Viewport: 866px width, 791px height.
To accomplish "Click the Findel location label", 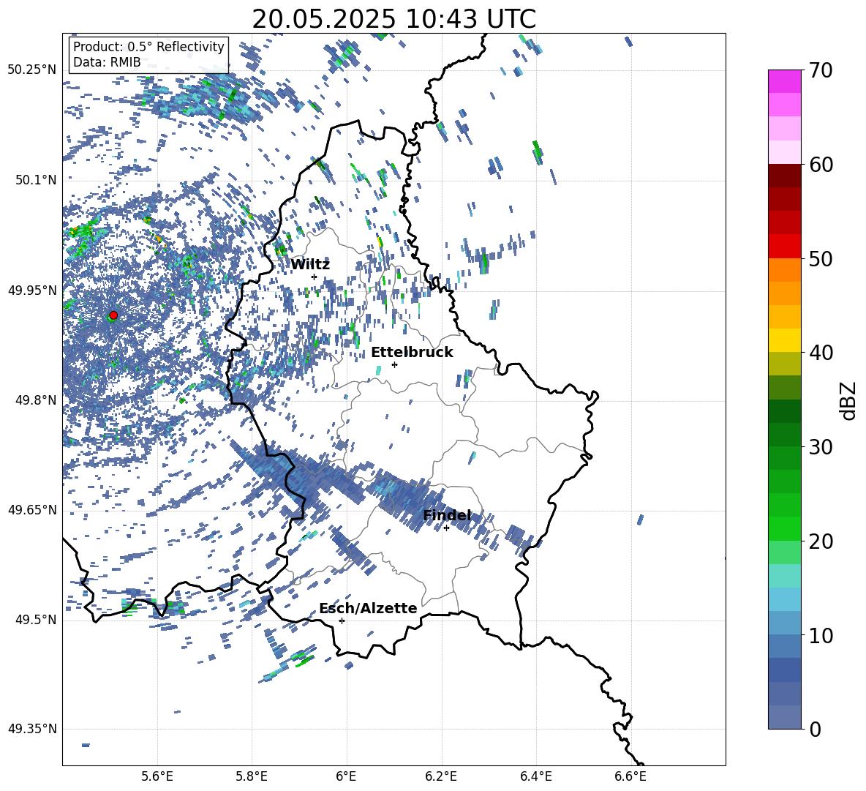I will [x=447, y=515].
